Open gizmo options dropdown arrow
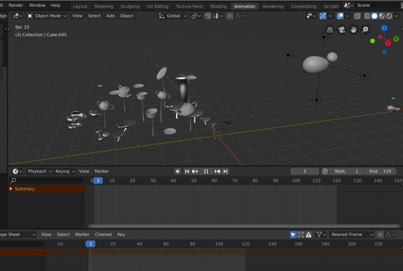 [330, 16]
